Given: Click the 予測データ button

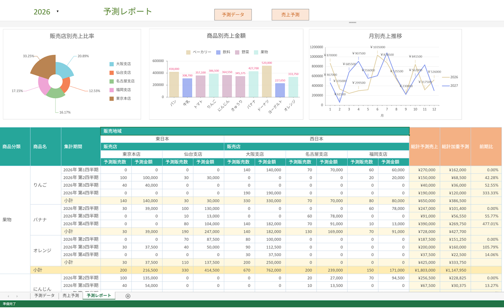Looking at the screenshot, I should 233,15.
